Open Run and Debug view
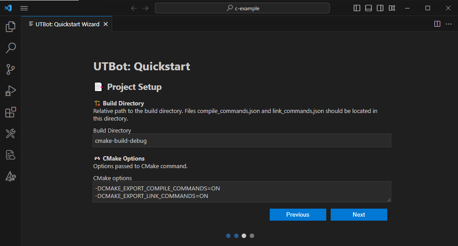The height and width of the screenshot is (246, 458). pos(10,91)
